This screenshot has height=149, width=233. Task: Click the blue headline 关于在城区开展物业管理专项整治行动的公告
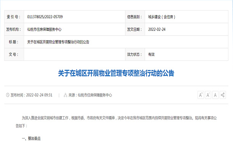(x=116, y=73)
